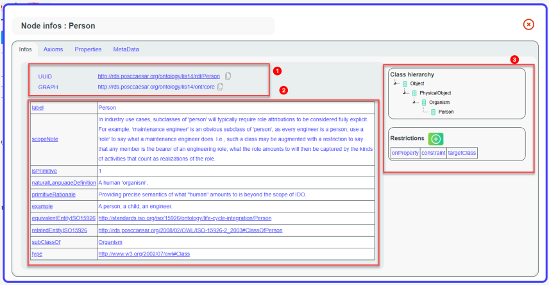Follow the Organism superclass link in the table
The height and width of the screenshot is (285, 549).
pyautogui.click(x=110, y=242)
